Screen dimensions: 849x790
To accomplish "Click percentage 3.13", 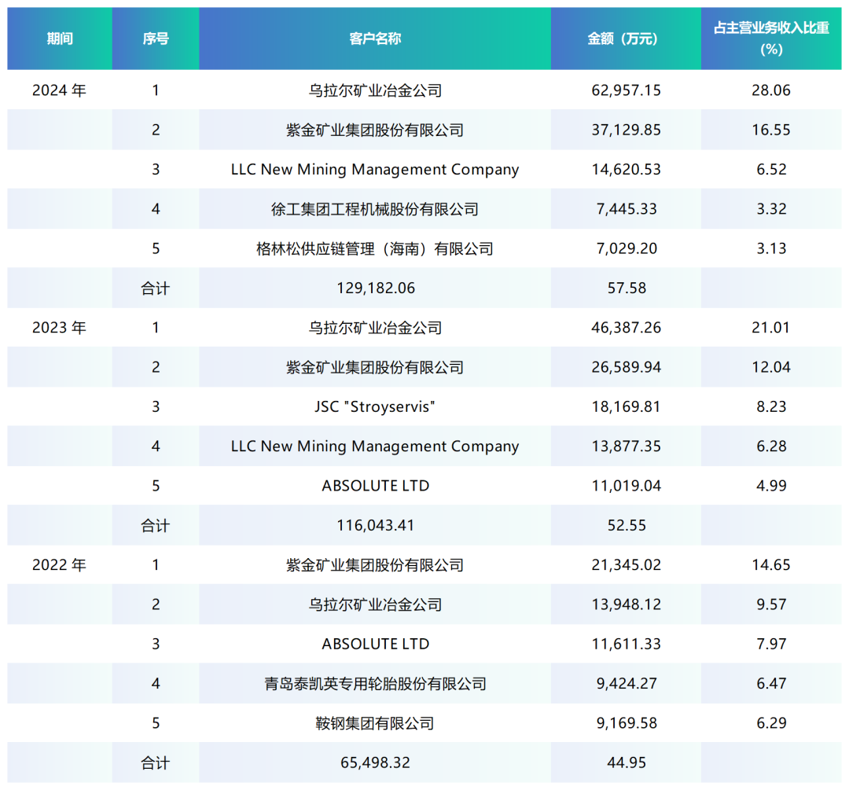I will pos(771,248).
